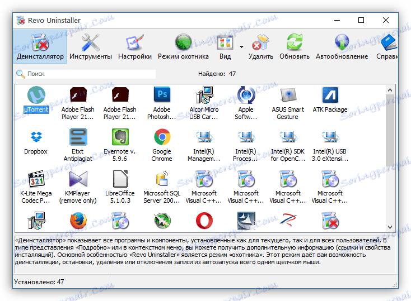Select the Opera icon in bottom row
The height and width of the screenshot is (301, 411).
(x=204, y=221)
